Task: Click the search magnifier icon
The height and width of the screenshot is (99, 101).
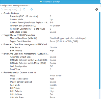Action: pos(2,9)
